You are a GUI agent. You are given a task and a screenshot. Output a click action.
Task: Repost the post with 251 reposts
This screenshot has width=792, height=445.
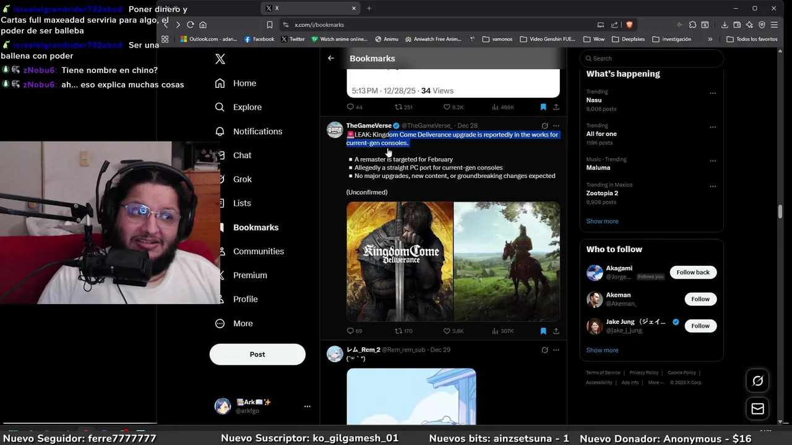coord(403,107)
